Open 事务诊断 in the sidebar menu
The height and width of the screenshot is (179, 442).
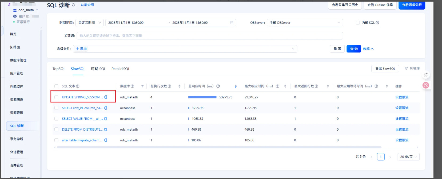(17, 139)
